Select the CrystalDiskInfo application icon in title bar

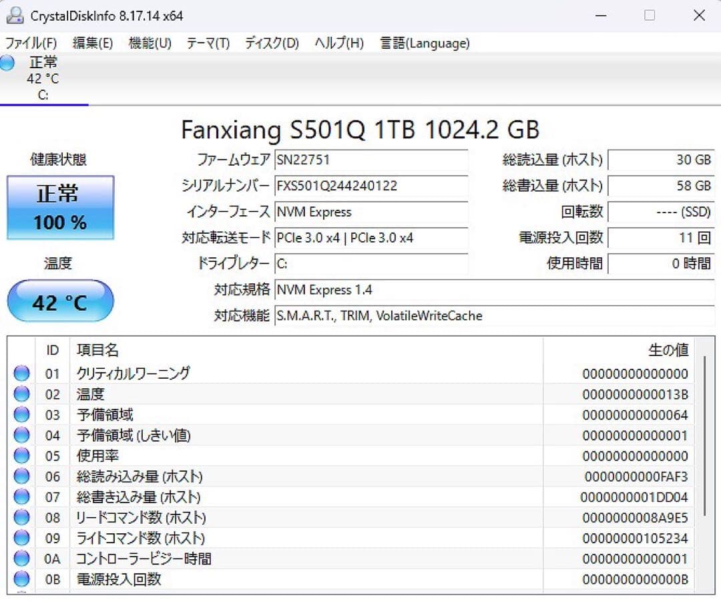pyautogui.click(x=15, y=15)
